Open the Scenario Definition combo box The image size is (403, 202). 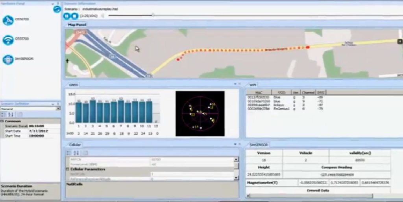tap(58, 108)
